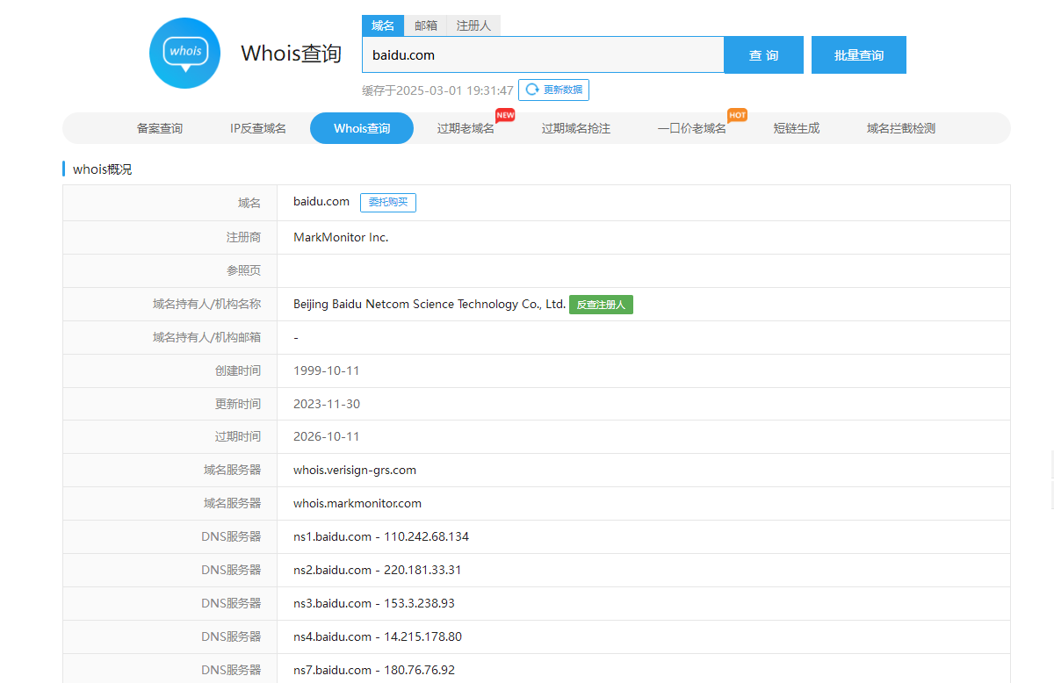
Task: Click the 委托购买 button next to baidu.com
Action: pyautogui.click(x=388, y=202)
